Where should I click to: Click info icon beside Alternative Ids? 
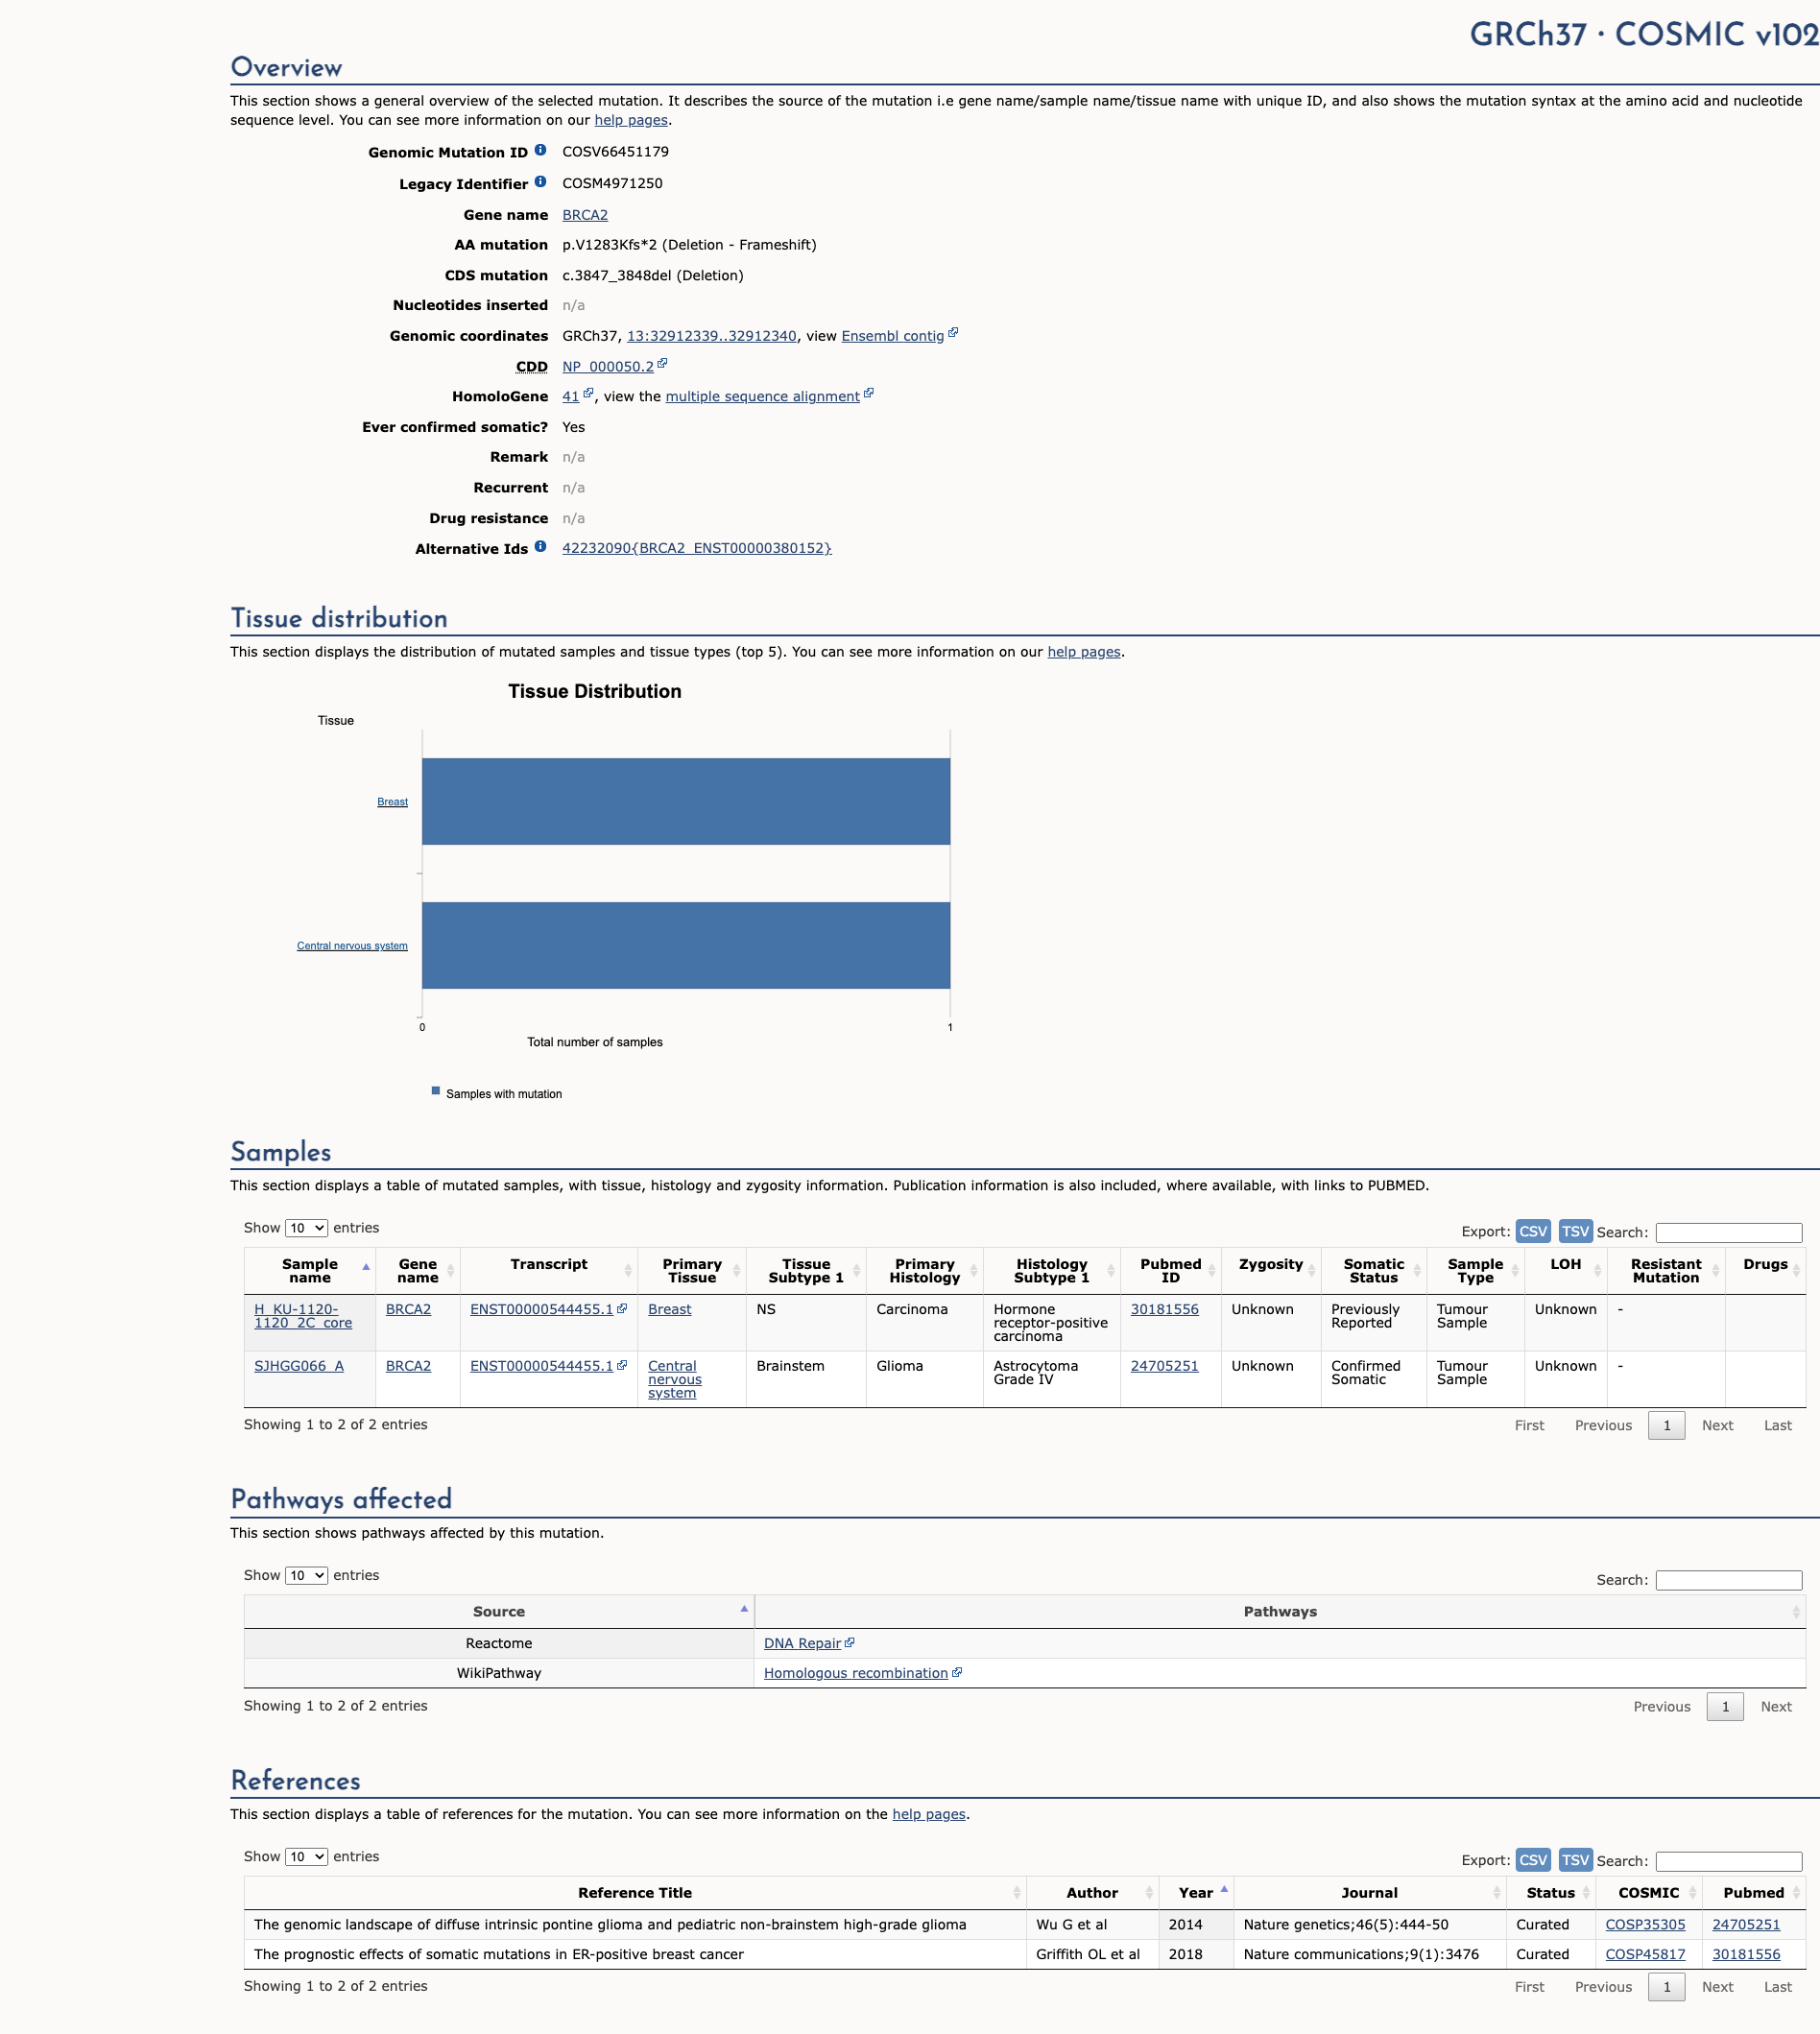coord(540,547)
